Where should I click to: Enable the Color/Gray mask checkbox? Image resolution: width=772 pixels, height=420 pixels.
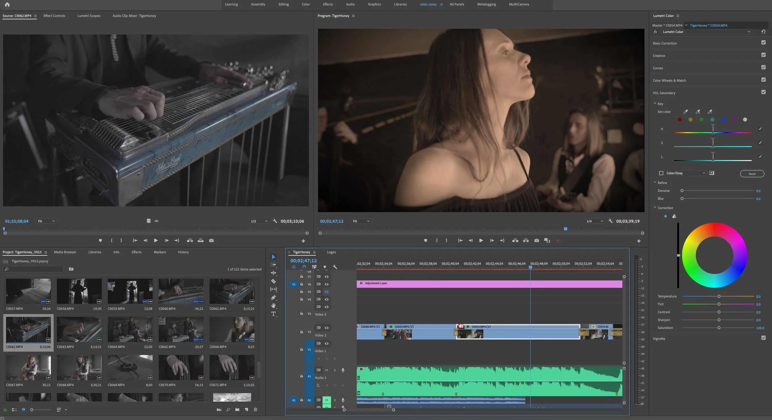pyautogui.click(x=661, y=173)
